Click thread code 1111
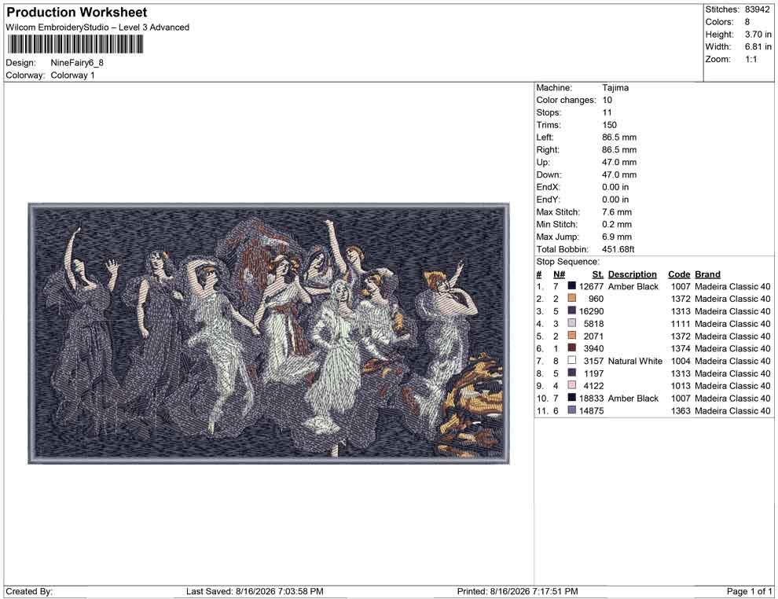778x599 pixels. pos(681,324)
